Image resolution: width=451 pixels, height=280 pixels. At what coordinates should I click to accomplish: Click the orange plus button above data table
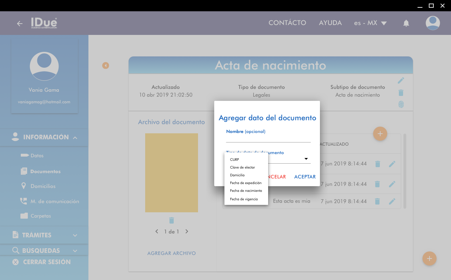(x=380, y=134)
